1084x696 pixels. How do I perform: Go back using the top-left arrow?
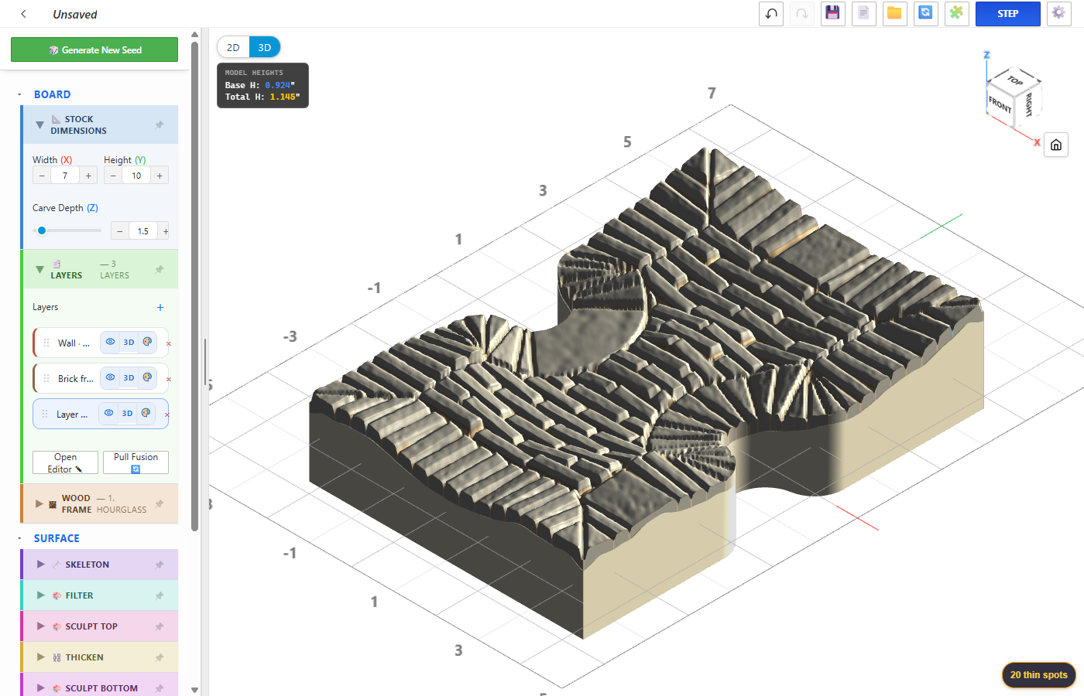[23, 14]
